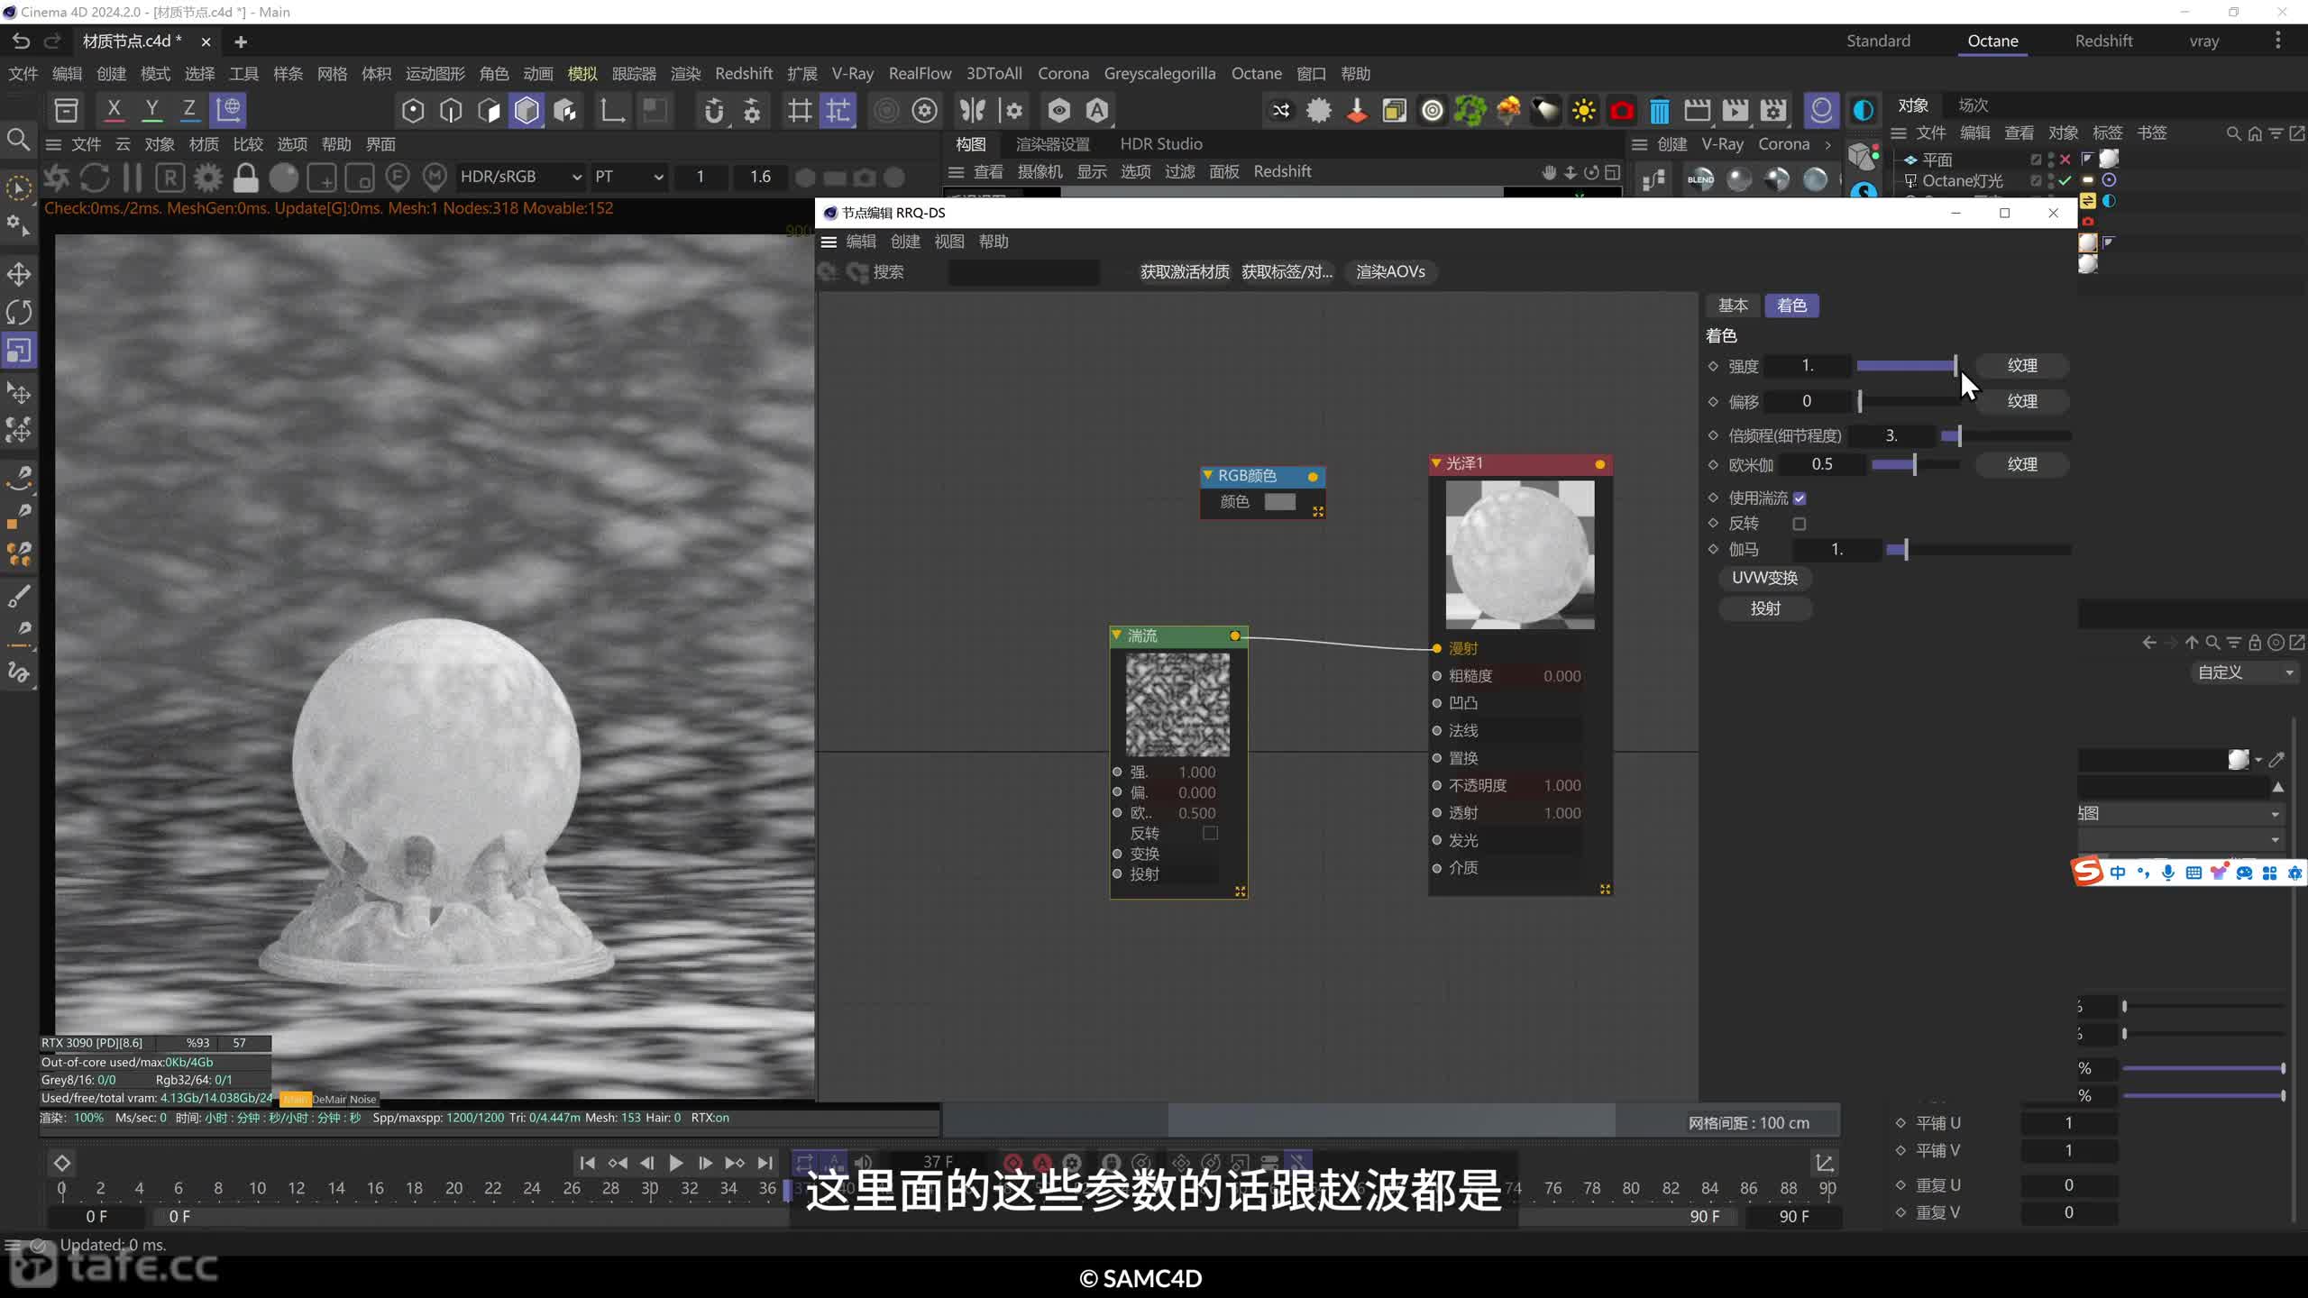Enable the 使用湍流 checkbox
2308x1298 pixels.
(1800, 498)
